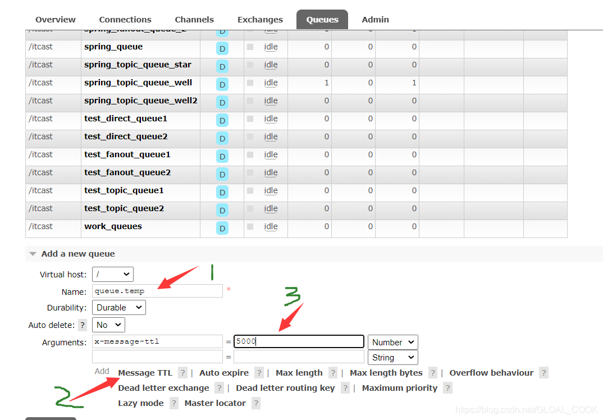Open the help icon for Auto expire

click(x=259, y=373)
